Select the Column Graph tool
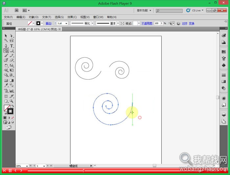 pos(11,90)
